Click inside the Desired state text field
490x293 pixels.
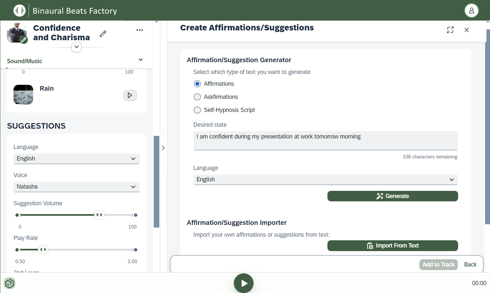point(325,140)
